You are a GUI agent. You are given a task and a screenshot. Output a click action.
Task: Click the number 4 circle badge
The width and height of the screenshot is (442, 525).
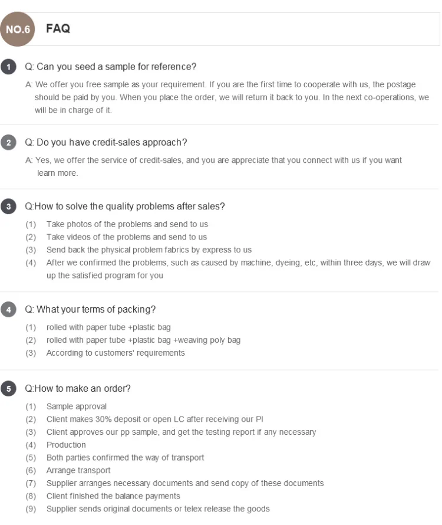coord(8,309)
